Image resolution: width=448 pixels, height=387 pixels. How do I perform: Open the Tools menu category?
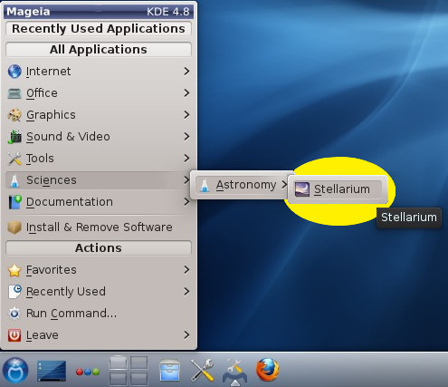click(x=99, y=159)
